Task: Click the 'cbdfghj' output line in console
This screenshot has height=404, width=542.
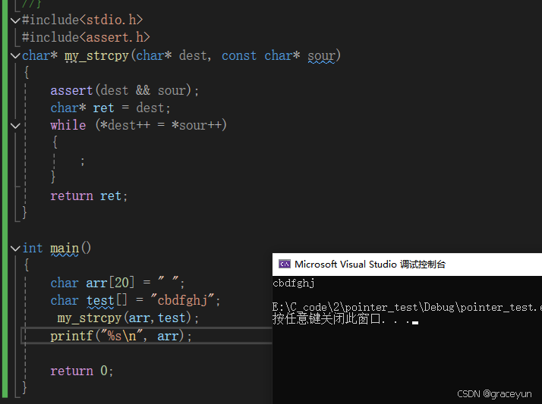Action: (x=294, y=283)
